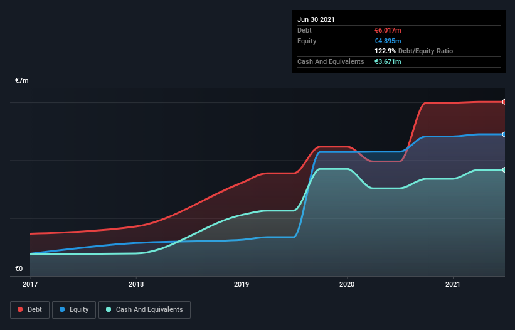Select the red Debt endpoint marker on chart
The height and width of the screenshot is (330, 515).
click(504, 102)
